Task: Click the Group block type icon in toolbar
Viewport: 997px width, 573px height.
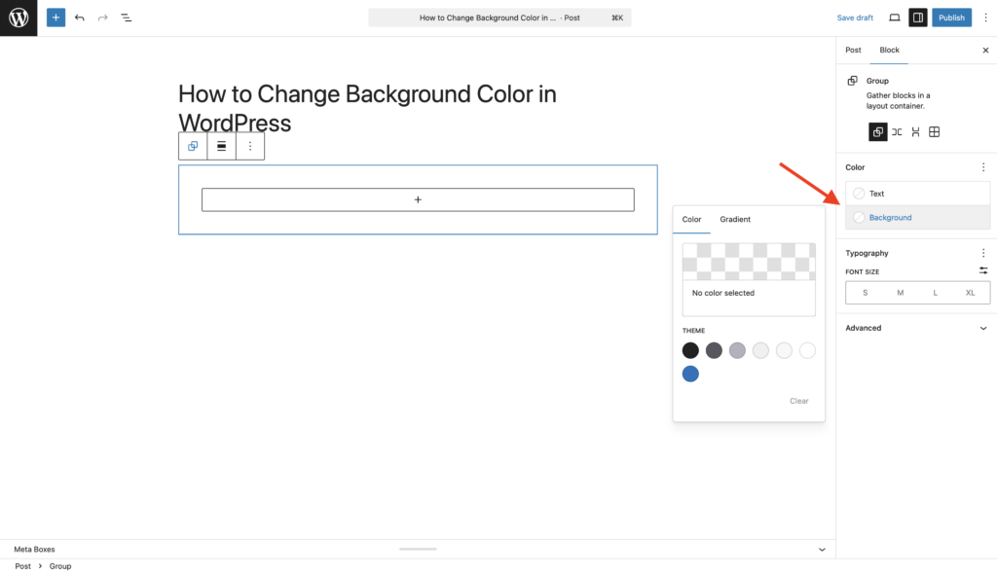Action: tap(193, 146)
